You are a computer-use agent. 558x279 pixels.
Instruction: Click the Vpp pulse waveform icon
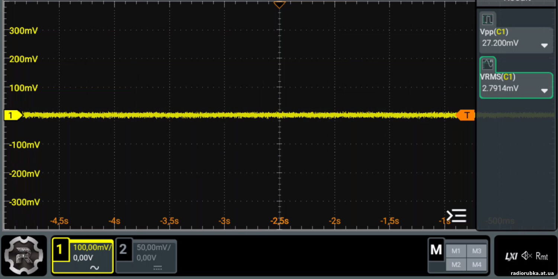[x=487, y=19]
